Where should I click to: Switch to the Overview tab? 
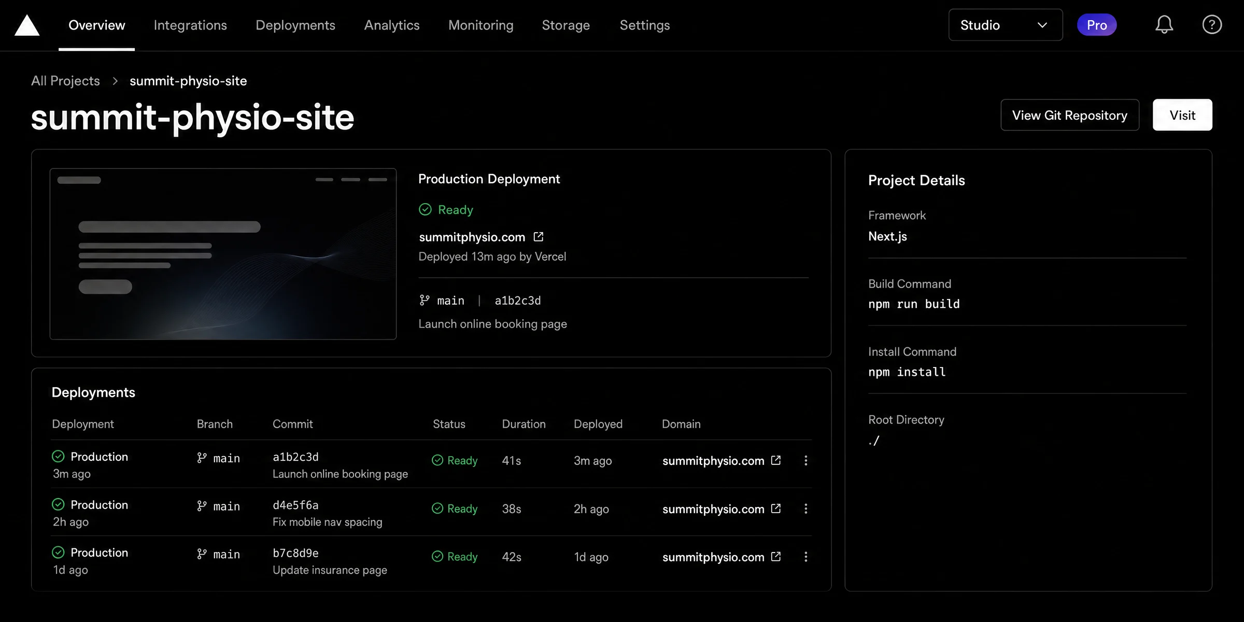(96, 25)
